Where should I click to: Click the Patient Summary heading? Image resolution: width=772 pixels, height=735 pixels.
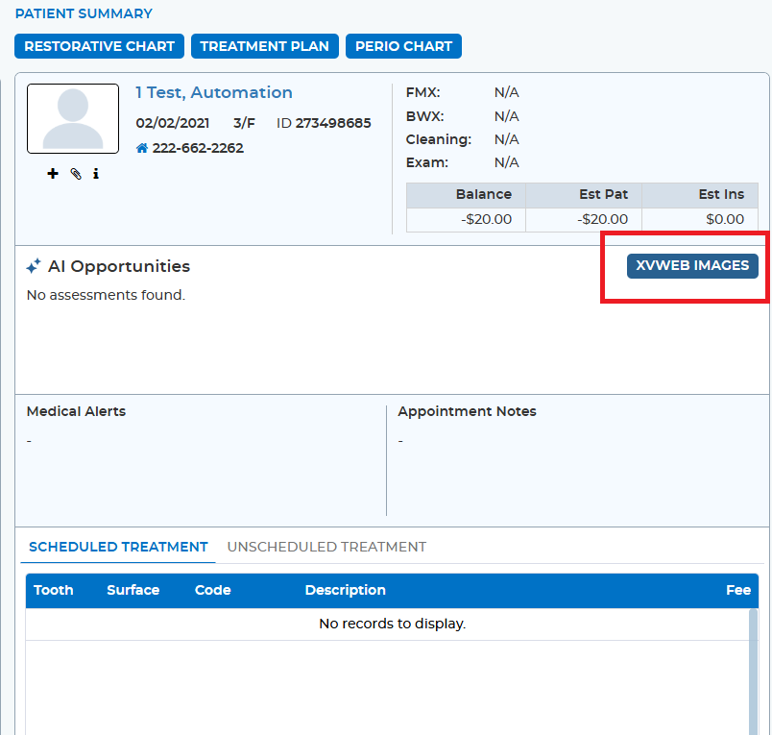click(x=84, y=13)
